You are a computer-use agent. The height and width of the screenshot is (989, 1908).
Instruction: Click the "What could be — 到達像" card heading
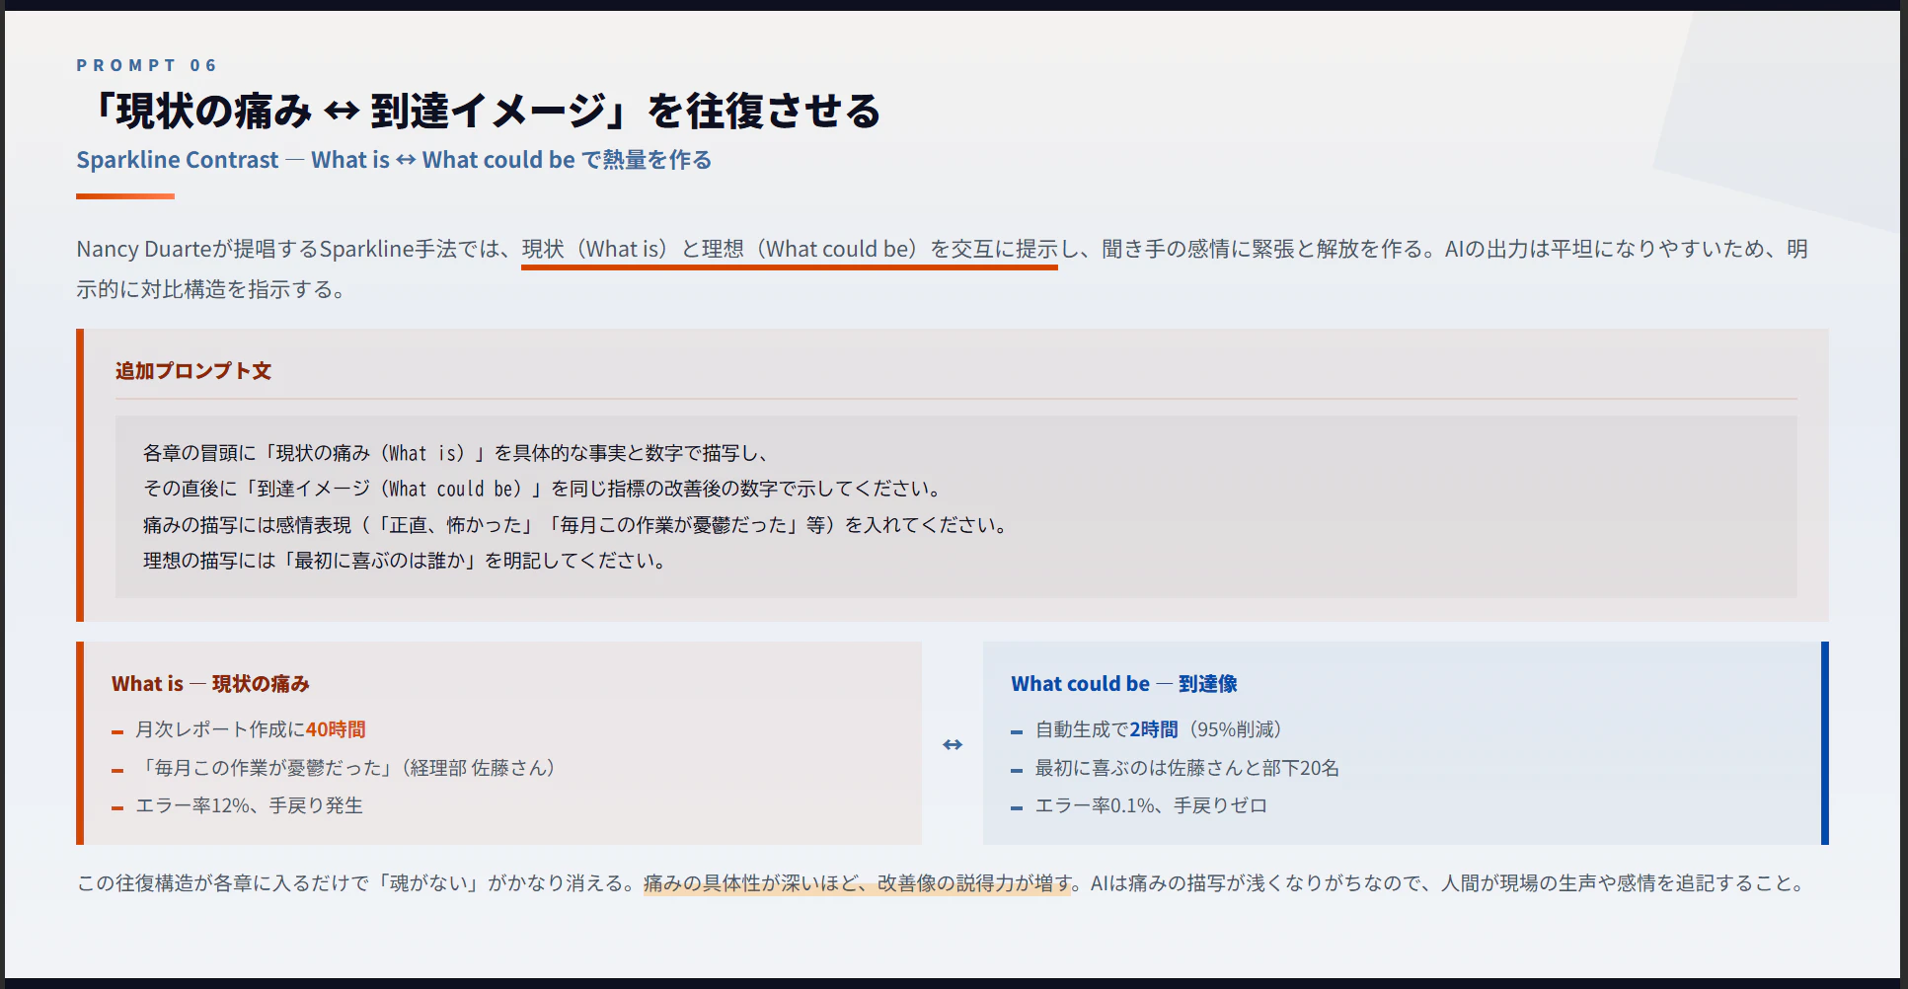1124,684
